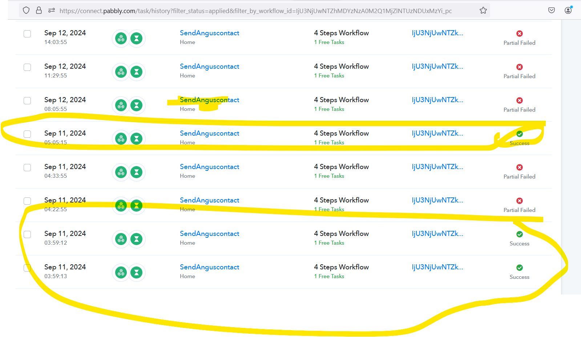Click the "Sep 12, 2024" date at 14:03:55
The width and height of the screenshot is (581, 337).
tap(65, 33)
